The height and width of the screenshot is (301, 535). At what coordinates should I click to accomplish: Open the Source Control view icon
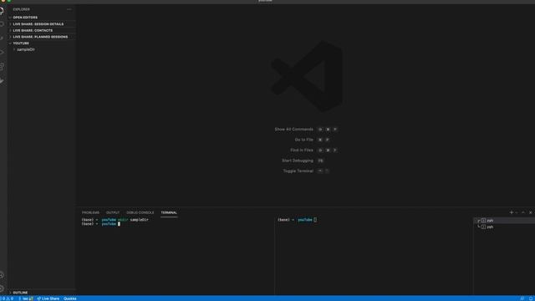tap(2, 38)
